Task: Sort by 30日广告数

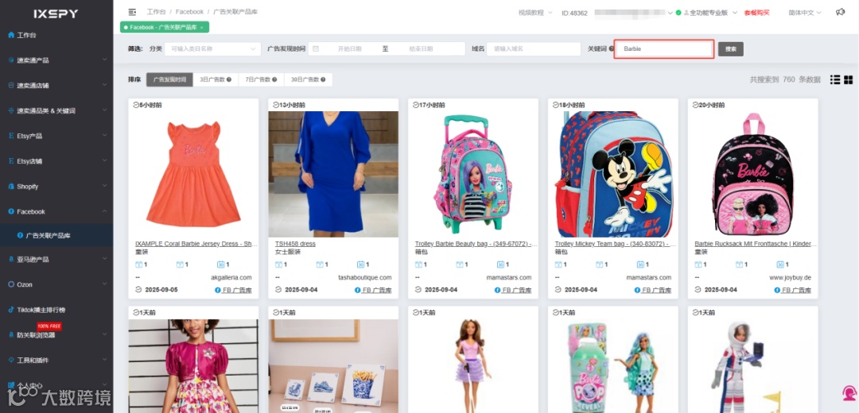Action: pyautogui.click(x=308, y=80)
